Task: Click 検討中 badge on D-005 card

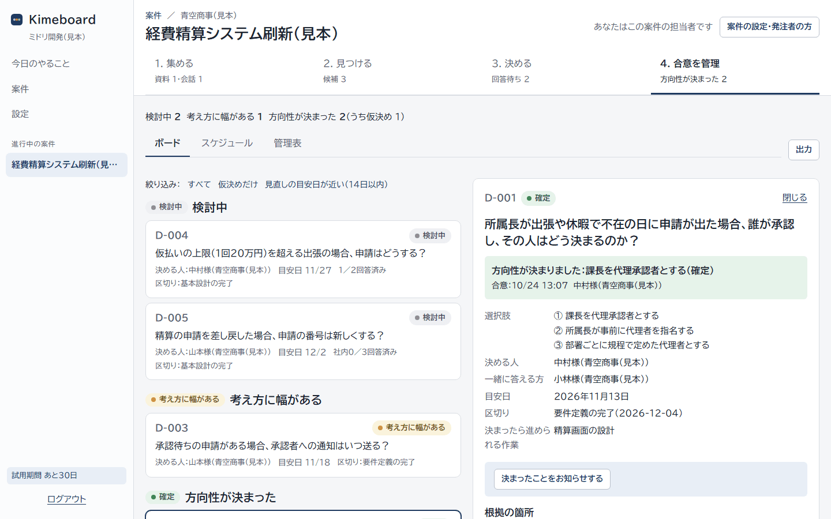Action: tap(431, 318)
